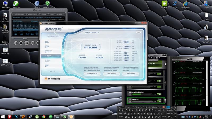Open the orange 3DMark taskbar button

(x=71, y=117)
